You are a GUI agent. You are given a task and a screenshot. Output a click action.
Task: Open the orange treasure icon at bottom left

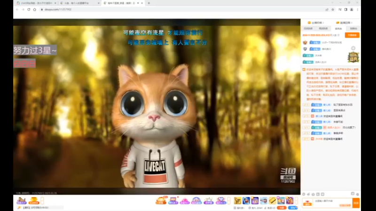[34, 201]
